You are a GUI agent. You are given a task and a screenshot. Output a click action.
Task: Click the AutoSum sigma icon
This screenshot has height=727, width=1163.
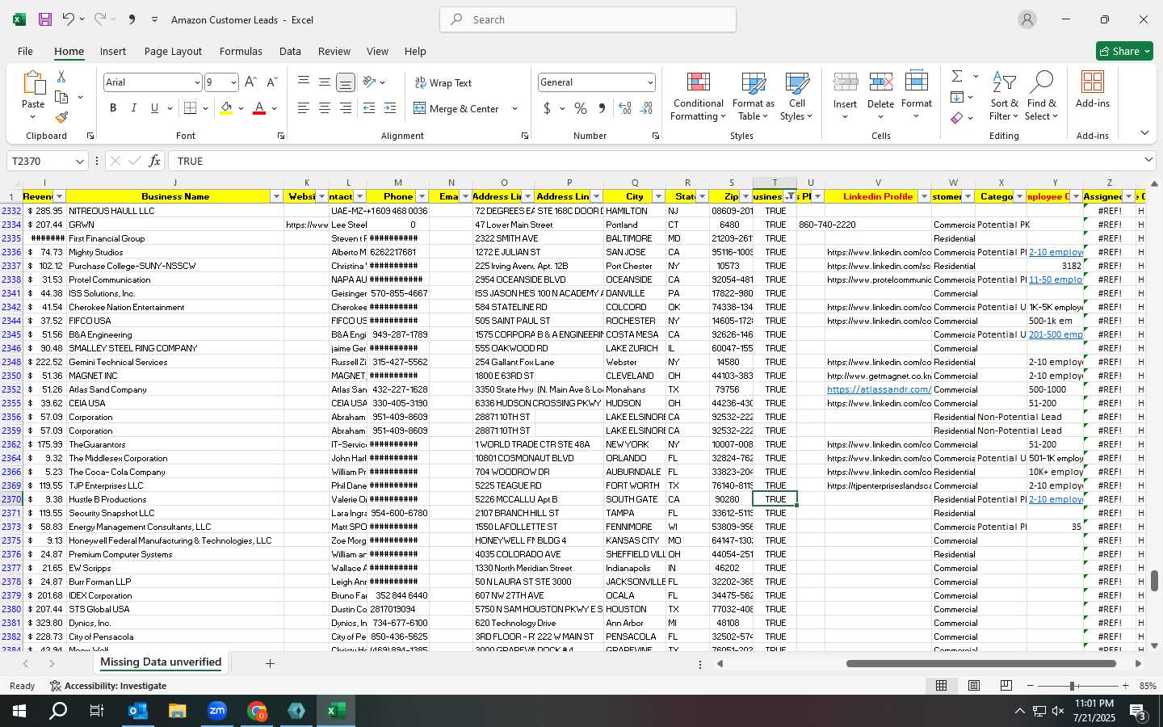click(957, 76)
